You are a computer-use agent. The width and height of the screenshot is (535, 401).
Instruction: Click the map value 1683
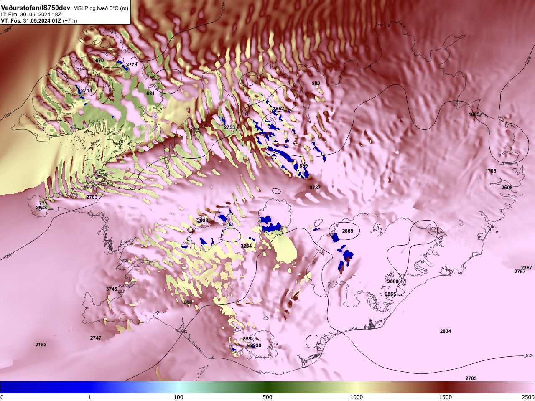point(474,114)
